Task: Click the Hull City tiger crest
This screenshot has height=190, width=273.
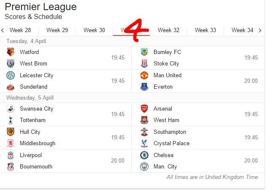Action: point(11,132)
